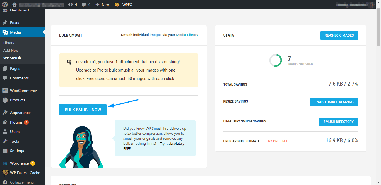Click the Wordfence shield icon

point(5,163)
